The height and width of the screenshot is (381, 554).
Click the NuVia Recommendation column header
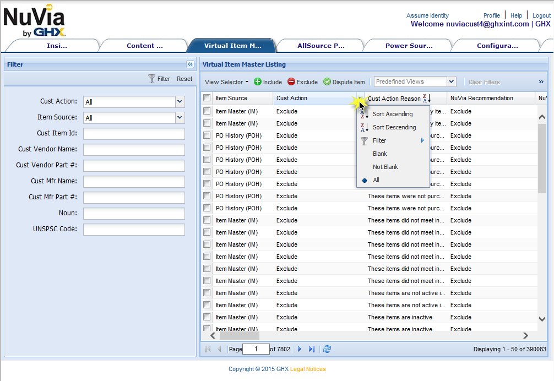pos(491,98)
